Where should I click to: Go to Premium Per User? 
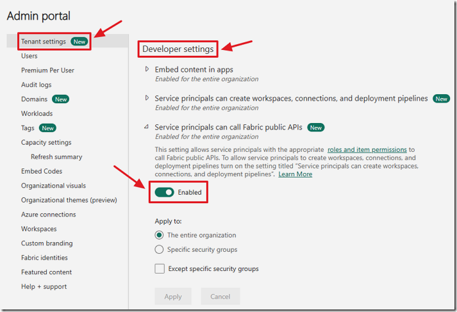pos(47,70)
